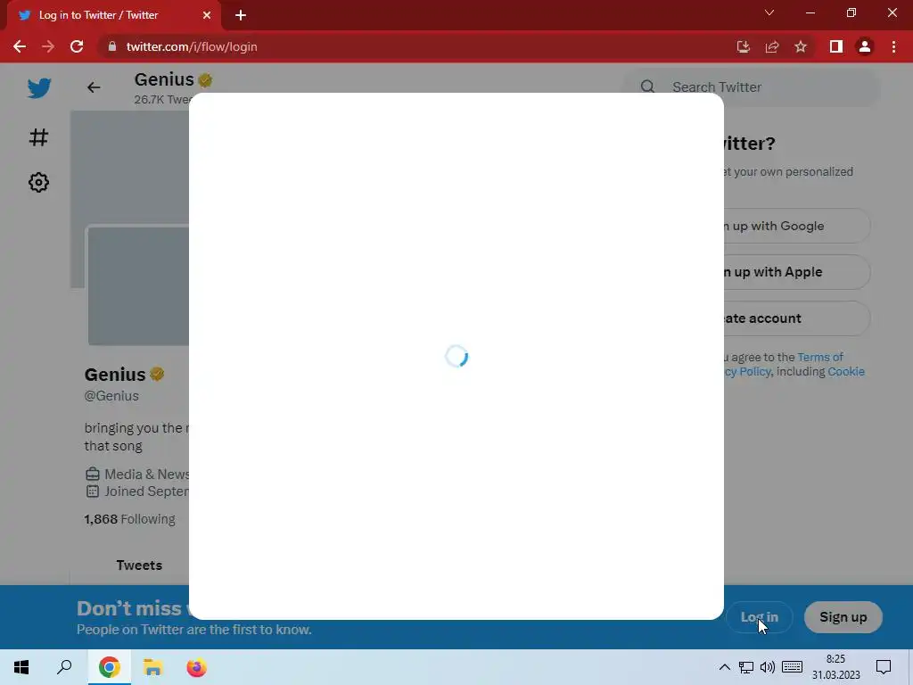This screenshot has height=685, width=913.
Task: Click the magnifier icon in Search Twitter
Action: (x=647, y=87)
